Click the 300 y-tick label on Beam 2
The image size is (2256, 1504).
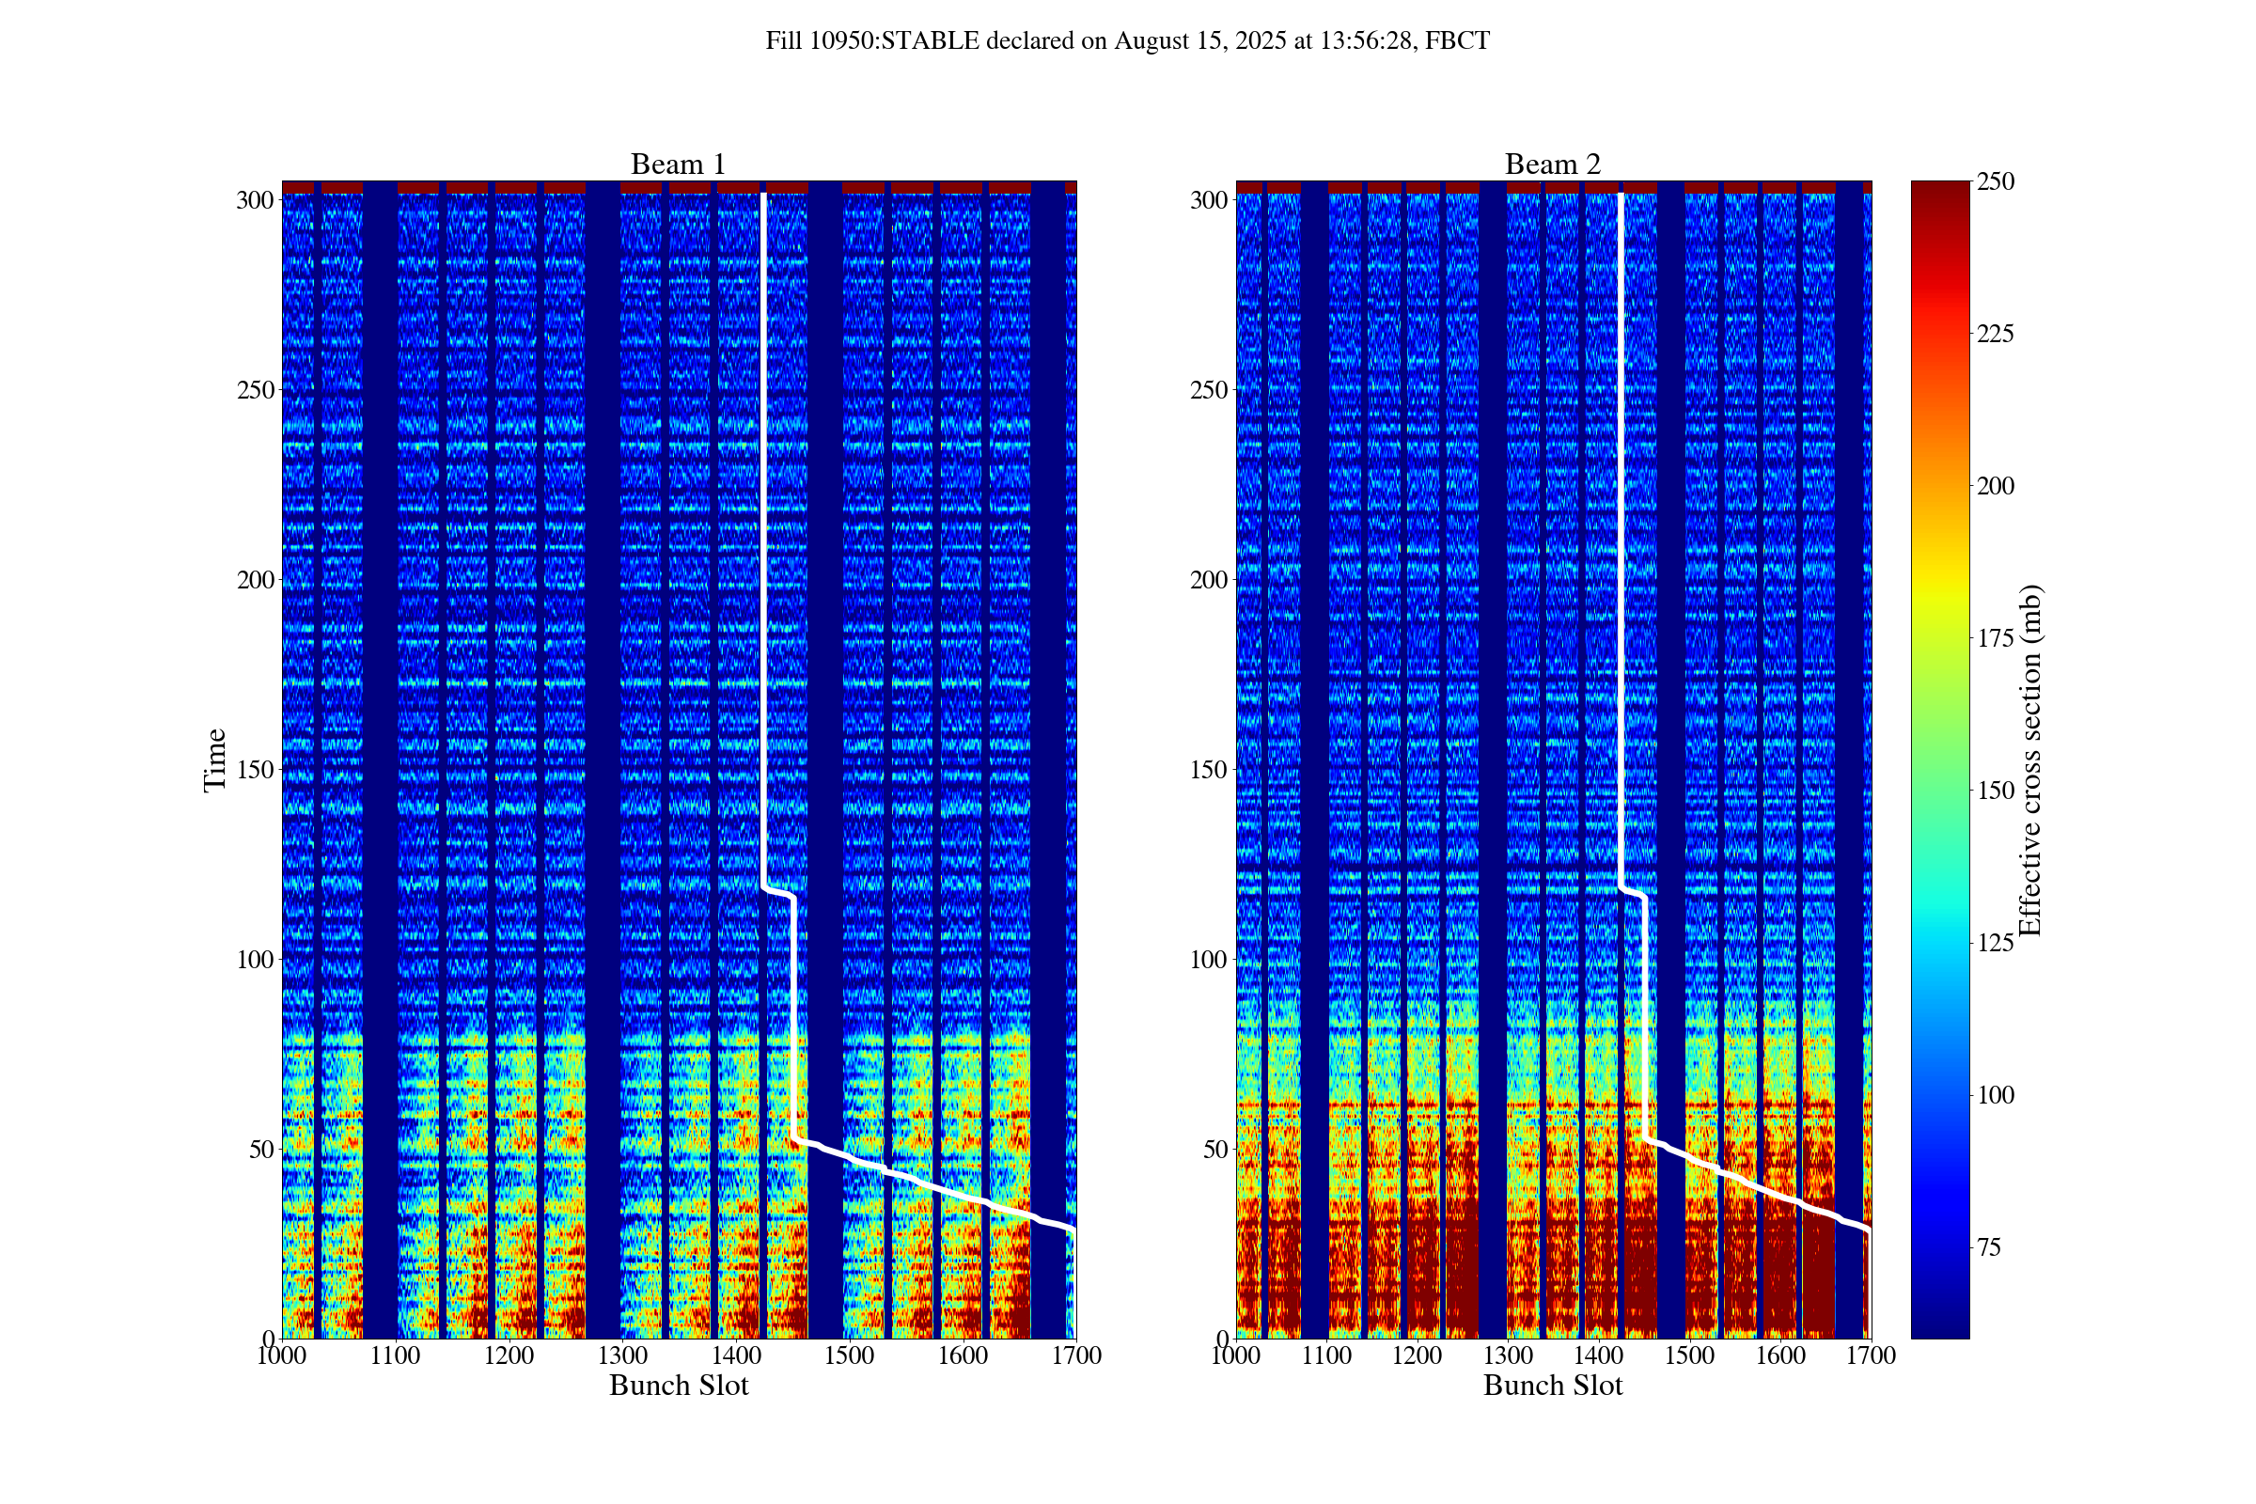[x=1209, y=200]
